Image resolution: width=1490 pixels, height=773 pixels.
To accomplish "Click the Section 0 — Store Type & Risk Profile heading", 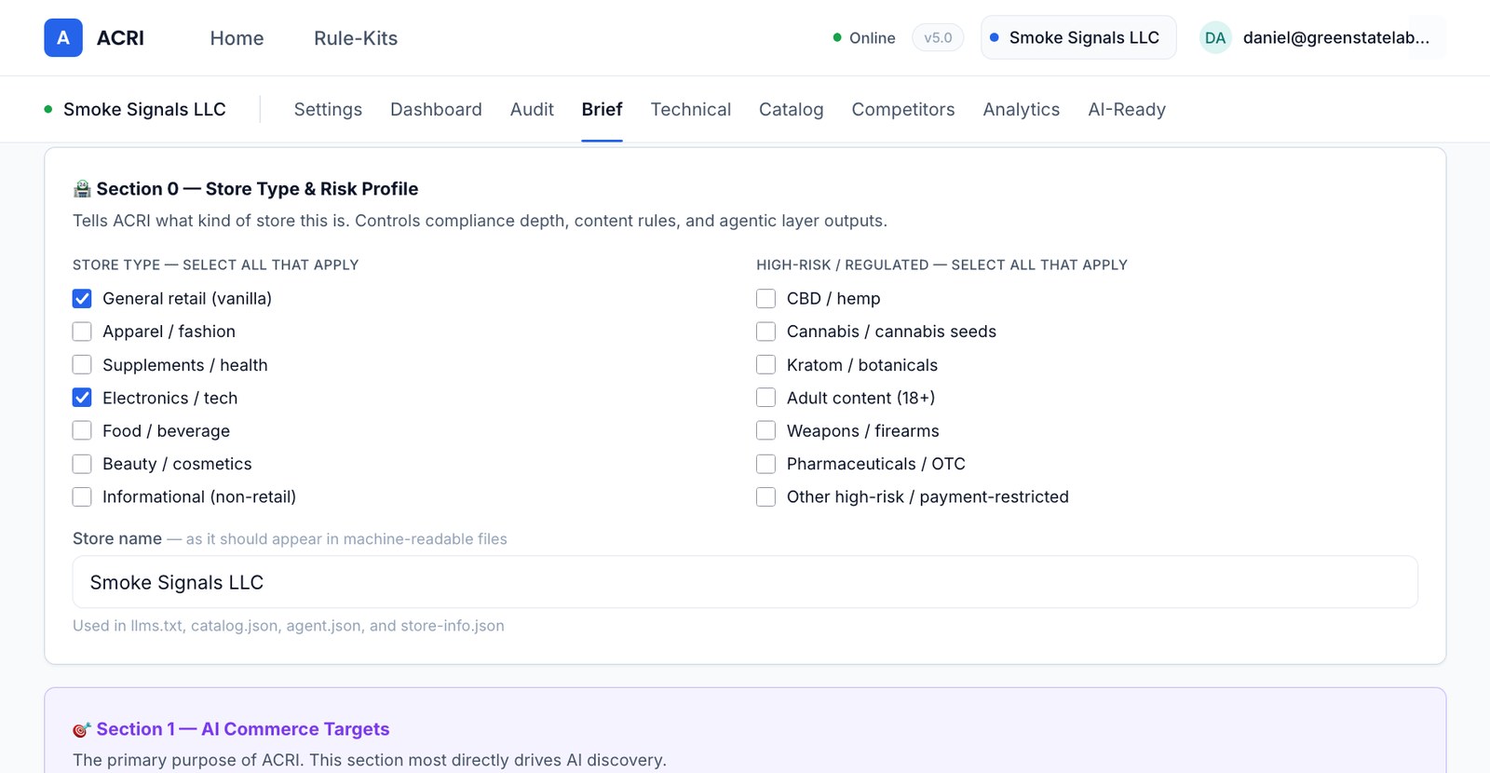I will (257, 189).
